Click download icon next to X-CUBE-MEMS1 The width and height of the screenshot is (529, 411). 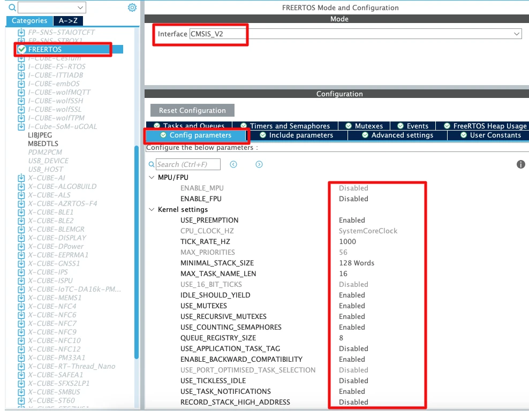pos(21,298)
